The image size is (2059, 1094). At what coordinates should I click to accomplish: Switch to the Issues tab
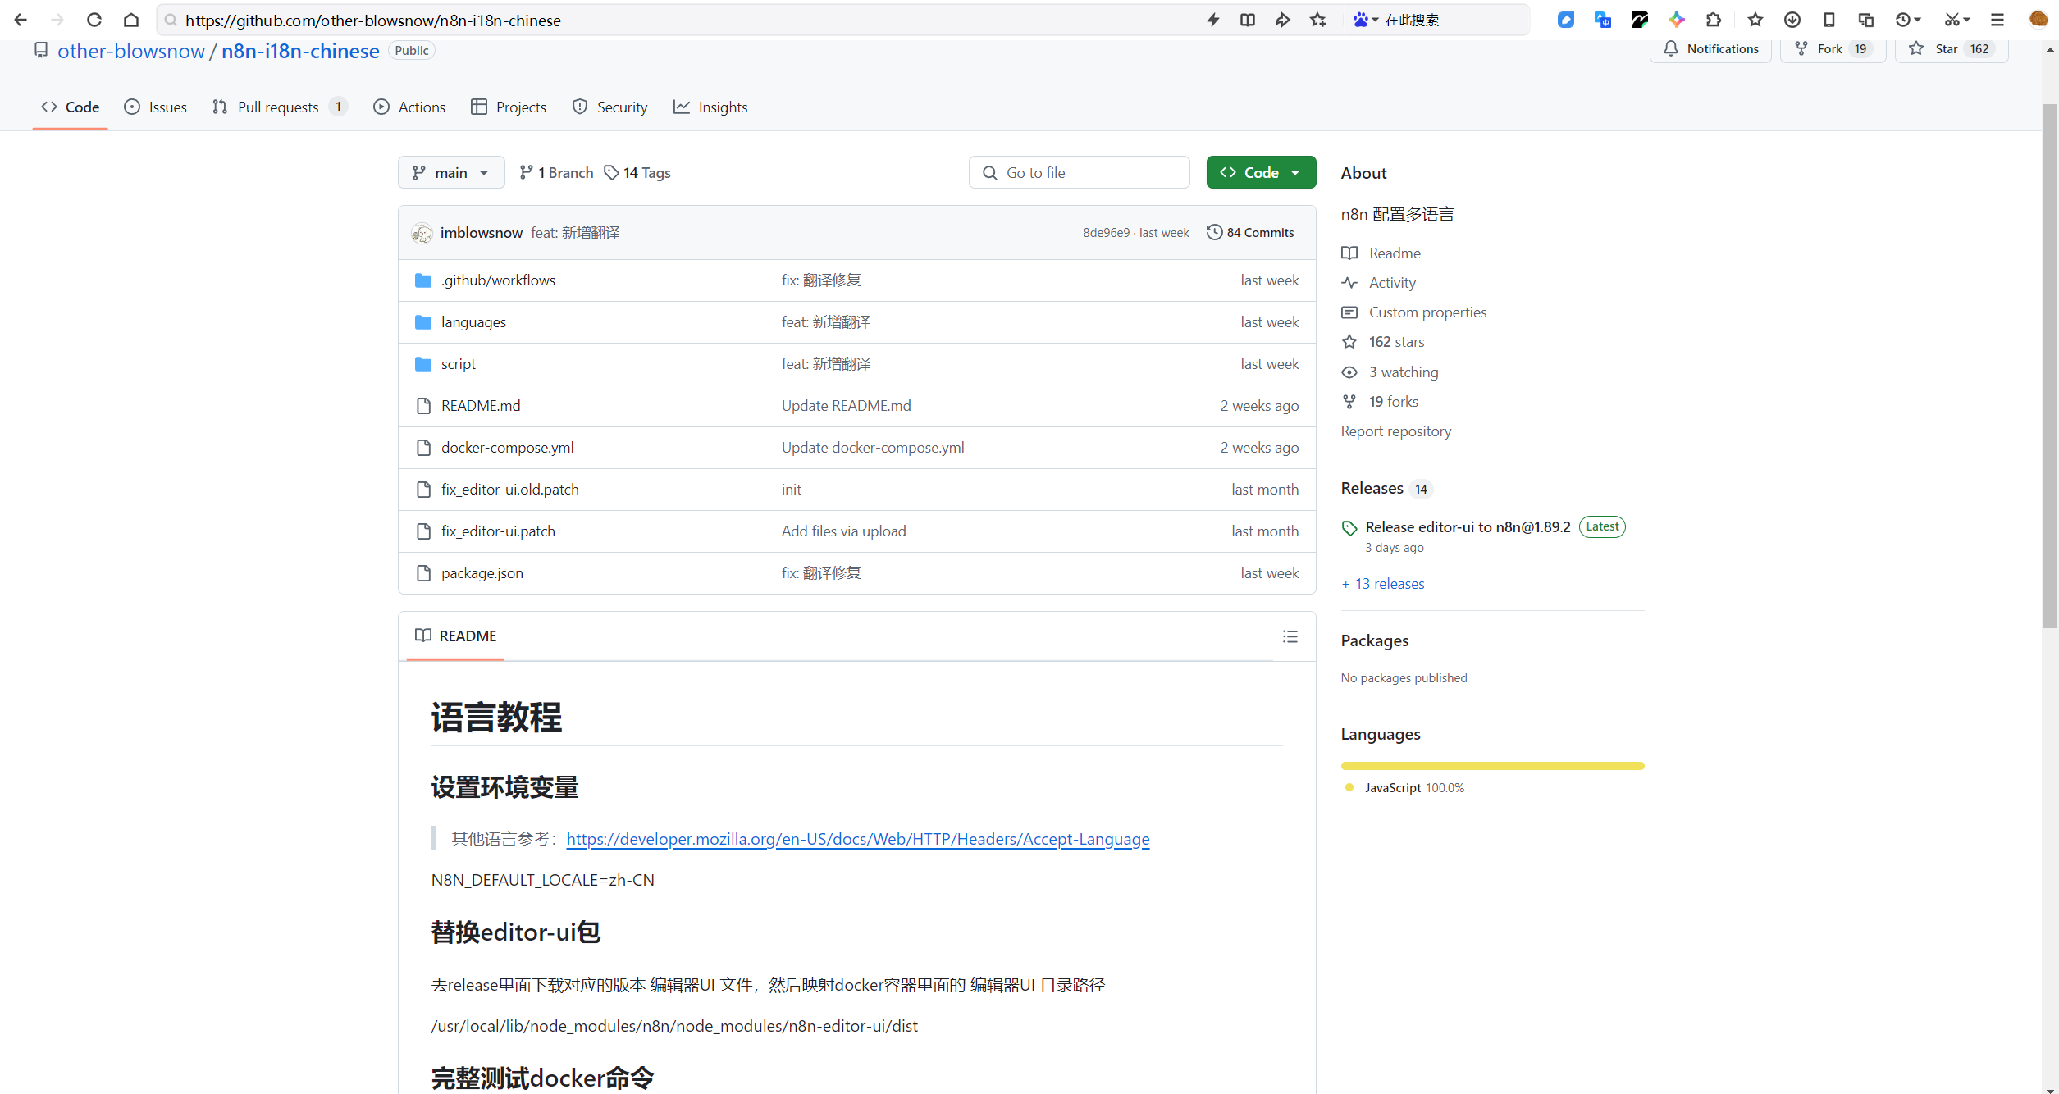(x=155, y=107)
